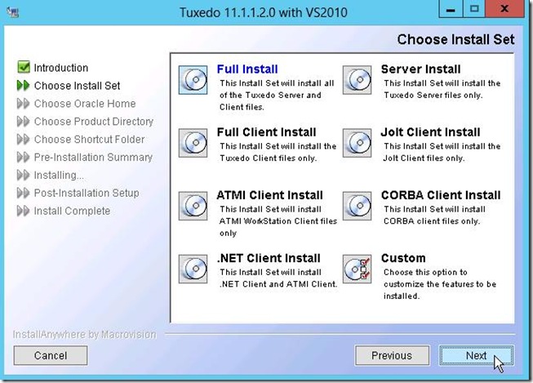Click the Choose Oracle Home step label
The width and height of the screenshot is (533, 383).
click(85, 104)
